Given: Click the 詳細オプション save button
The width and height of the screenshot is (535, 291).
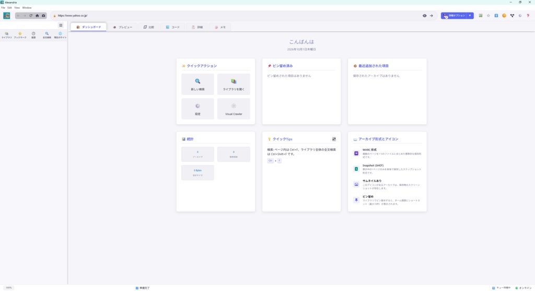Looking at the screenshot, I should point(454,16).
